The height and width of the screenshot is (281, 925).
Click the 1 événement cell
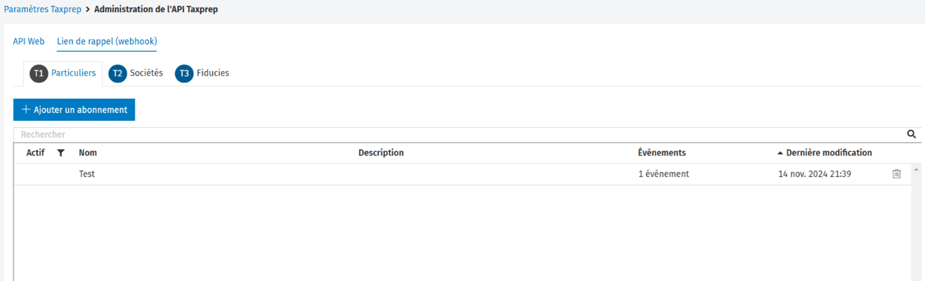[x=663, y=174]
